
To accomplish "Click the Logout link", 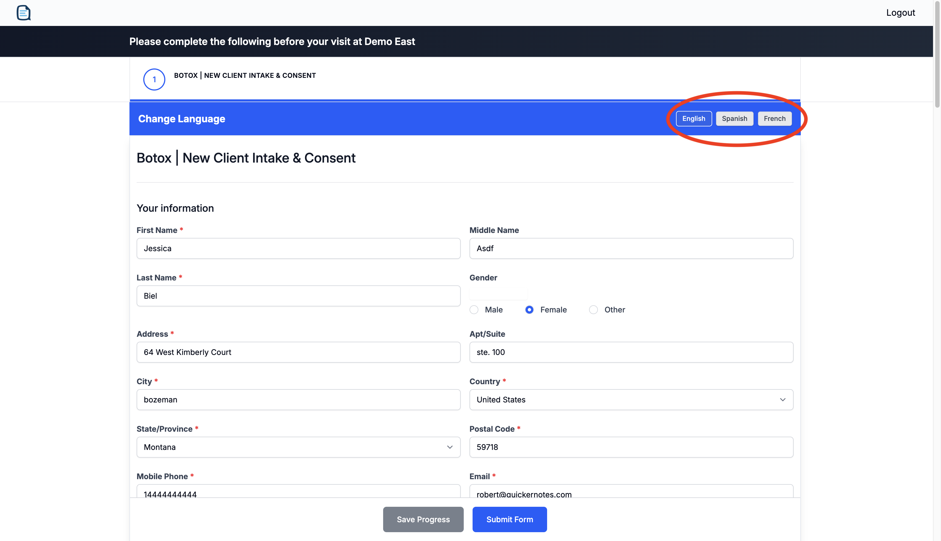I will [x=900, y=13].
